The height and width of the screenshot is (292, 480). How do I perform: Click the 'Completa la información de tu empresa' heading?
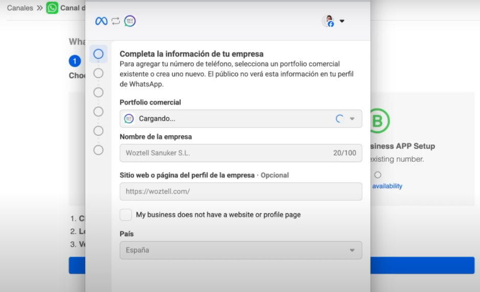191,54
